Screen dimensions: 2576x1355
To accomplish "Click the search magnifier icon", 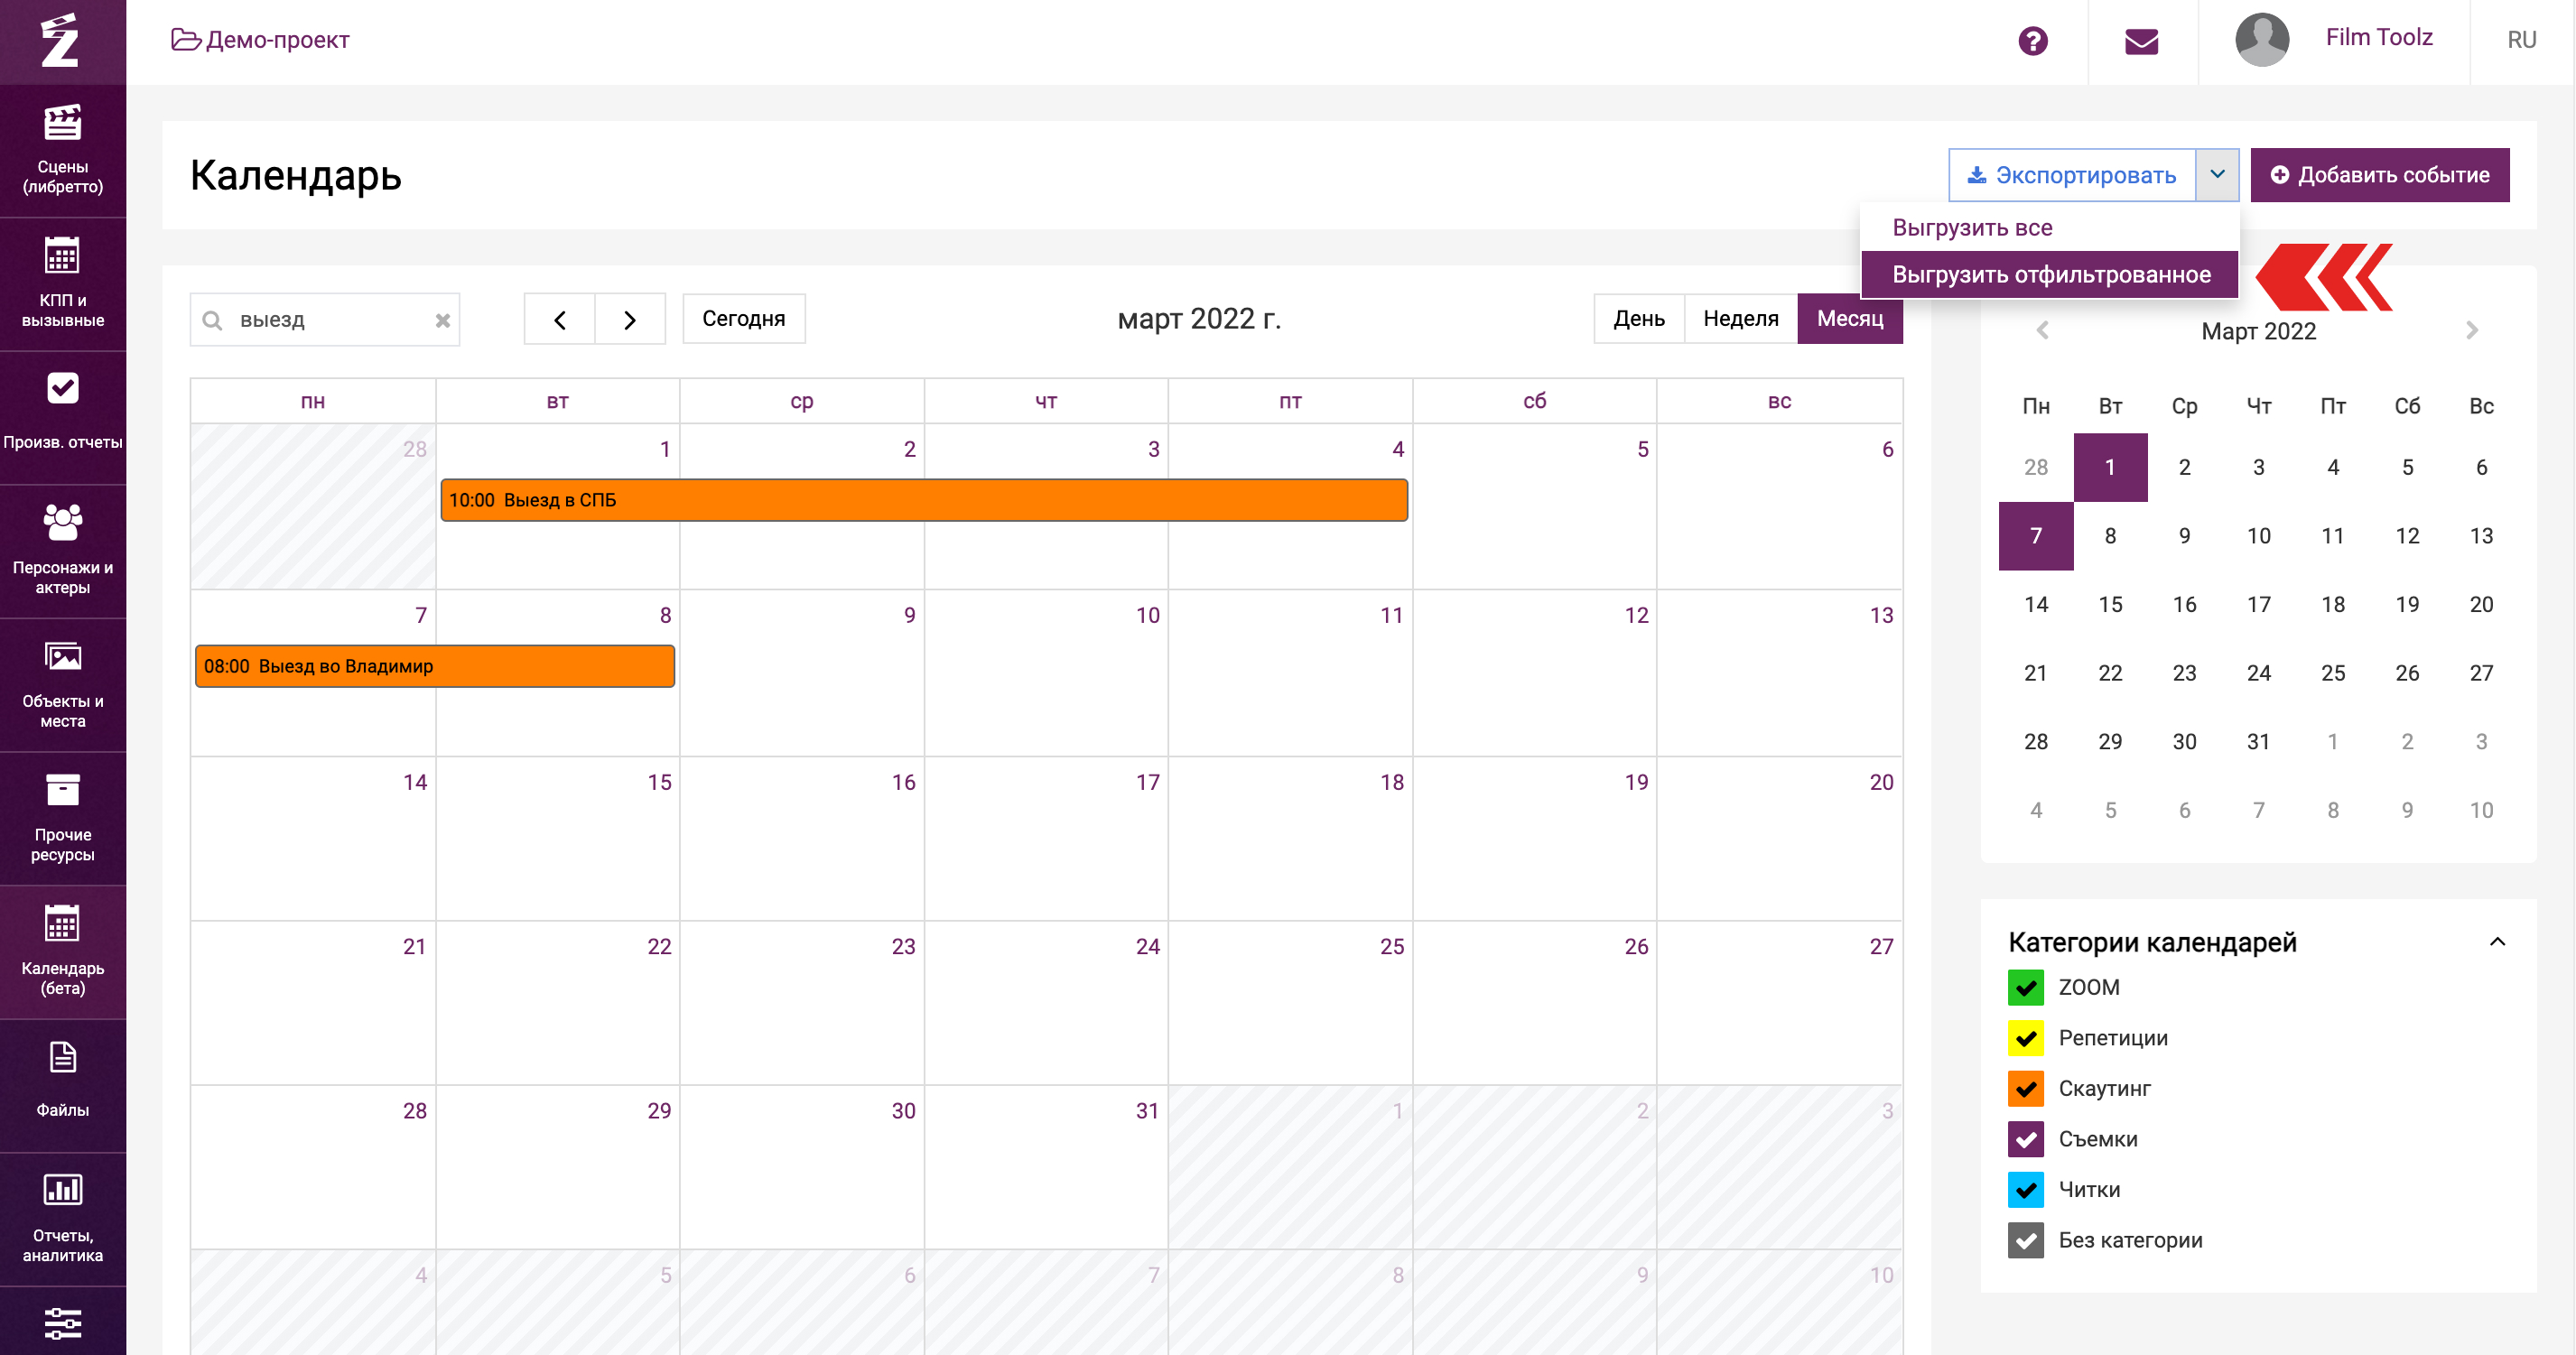I will (x=212, y=320).
